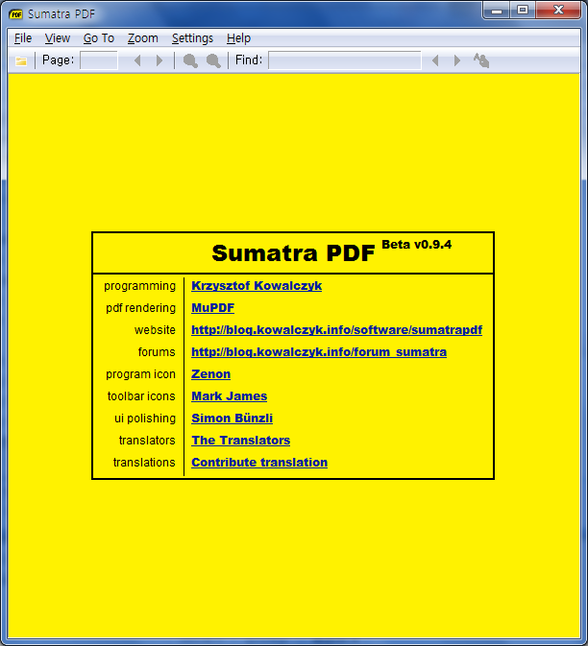Click the zoom out magnifier icon

[190, 61]
